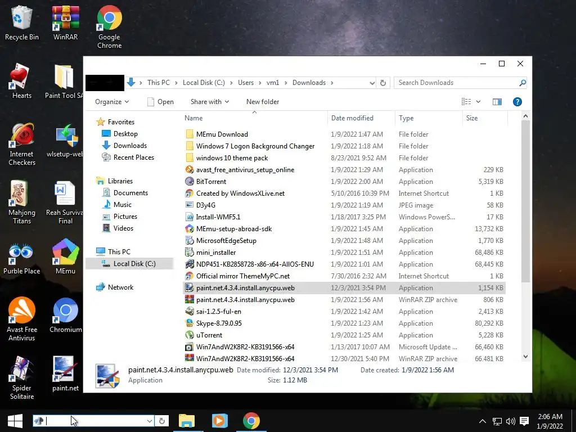
Task: Select the Internet Checkers desktop icon
Action: [22, 144]
